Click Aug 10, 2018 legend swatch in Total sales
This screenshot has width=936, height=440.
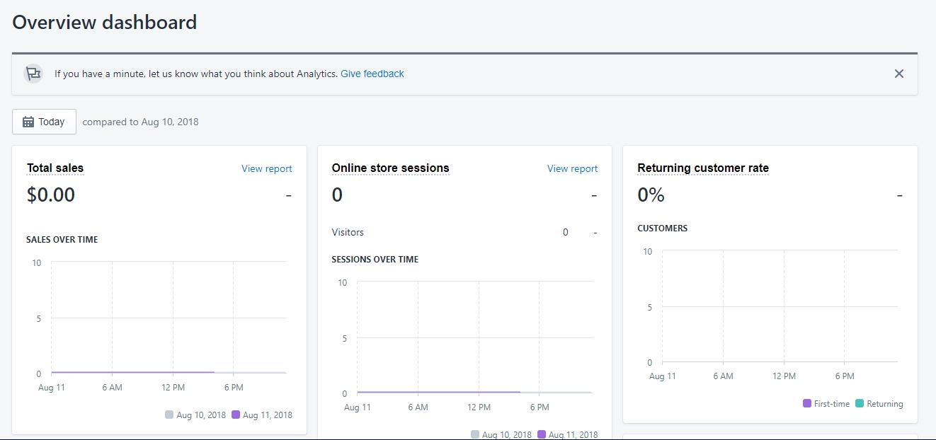(169, 415)
